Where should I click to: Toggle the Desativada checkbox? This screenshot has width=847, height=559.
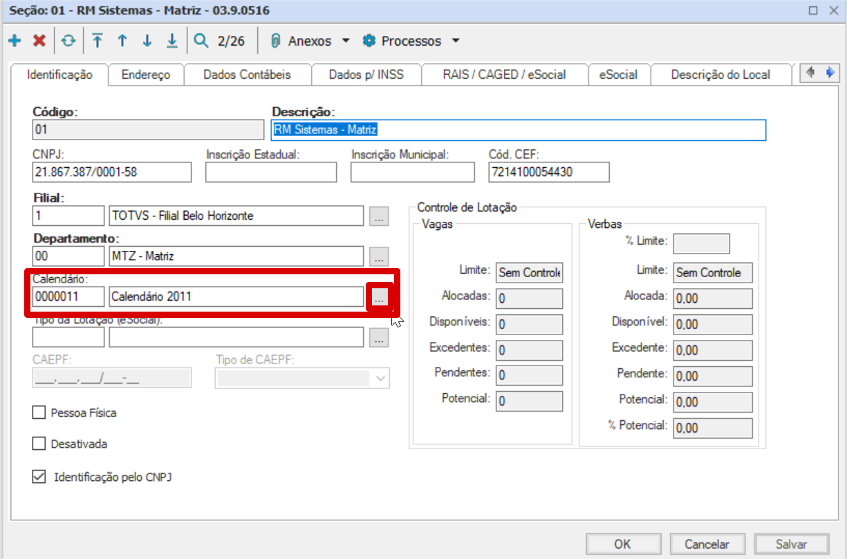pyautogui.click(x=39, y=444)
